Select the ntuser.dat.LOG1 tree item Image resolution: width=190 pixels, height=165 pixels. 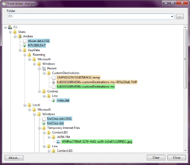tap(39, 41)
